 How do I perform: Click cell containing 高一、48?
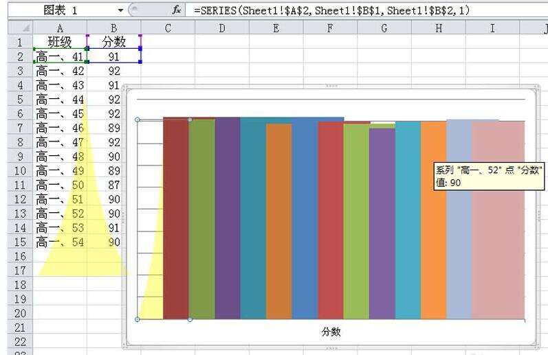60,157
